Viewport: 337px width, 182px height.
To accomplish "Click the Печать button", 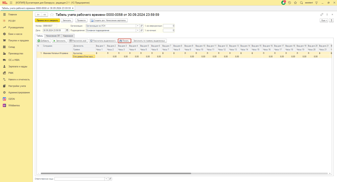I will (124, 41).
